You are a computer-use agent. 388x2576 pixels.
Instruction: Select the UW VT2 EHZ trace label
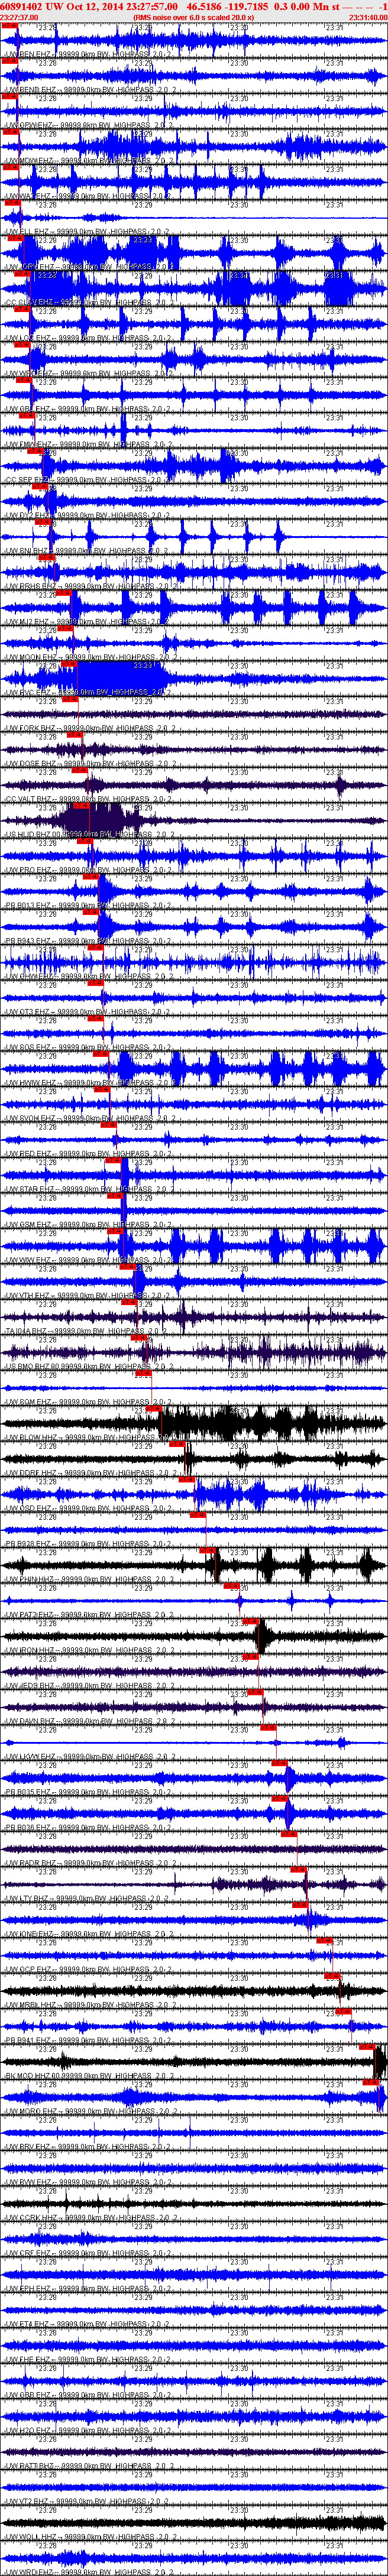[88, 2502]
